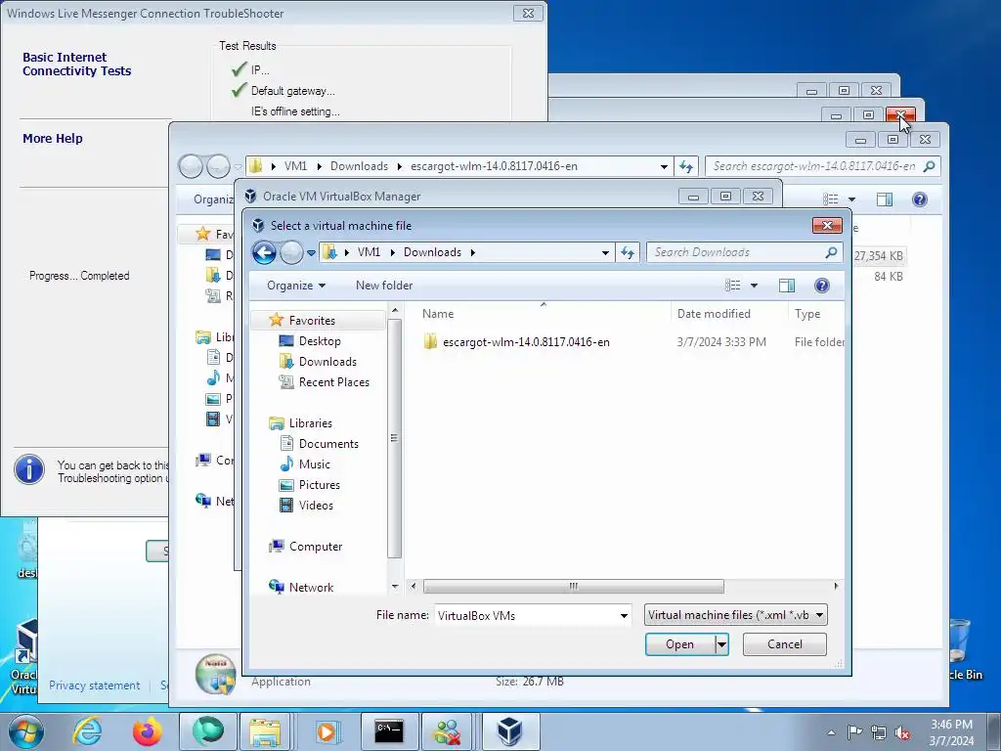
Task: Expand address bar history dropdown in dialog
Action: (605, 253)
